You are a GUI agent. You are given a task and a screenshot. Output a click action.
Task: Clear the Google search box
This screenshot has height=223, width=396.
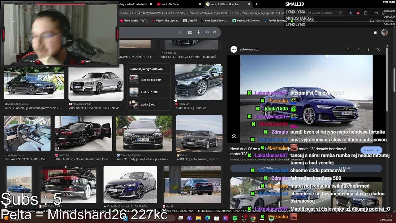tap(180, 32)
